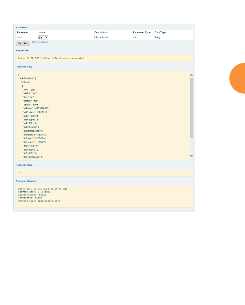The image size is (245, 305).
Task: Click the "txErrCollisions": 0 line
Action: click(x=33, y=157)
